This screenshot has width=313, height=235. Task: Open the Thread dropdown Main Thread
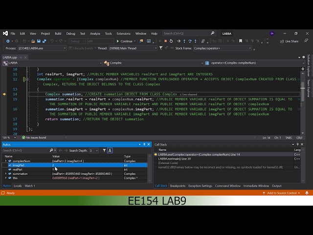tap(133, 48)
